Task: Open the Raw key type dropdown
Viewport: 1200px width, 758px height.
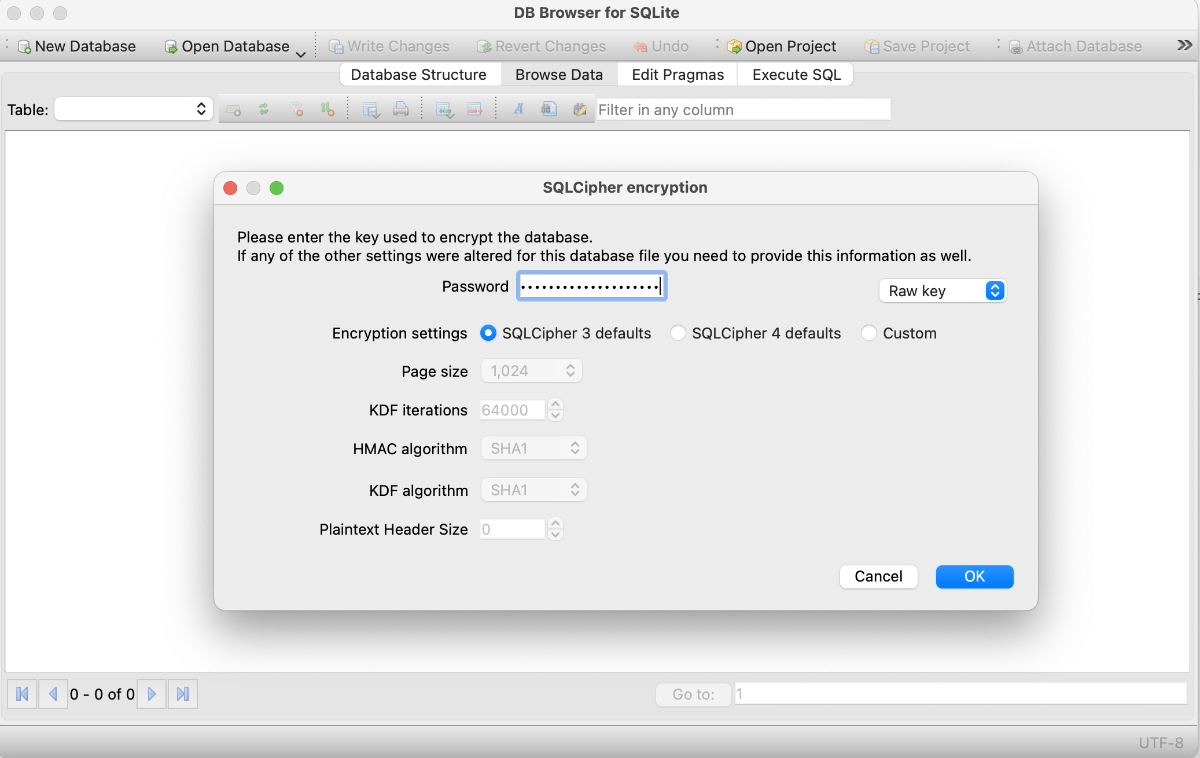Action: click(943, 290)
